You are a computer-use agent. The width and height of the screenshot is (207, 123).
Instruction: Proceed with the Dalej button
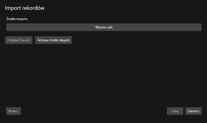[x=175, y=111]
